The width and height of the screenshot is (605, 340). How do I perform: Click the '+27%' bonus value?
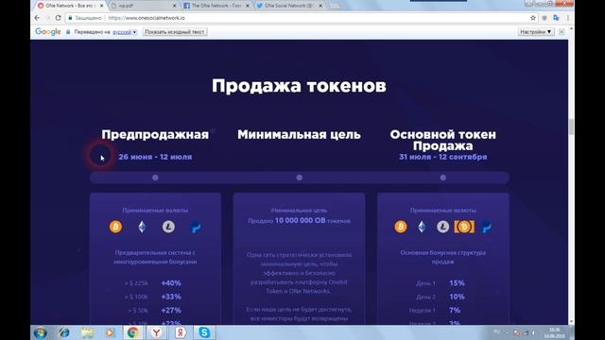171,310
